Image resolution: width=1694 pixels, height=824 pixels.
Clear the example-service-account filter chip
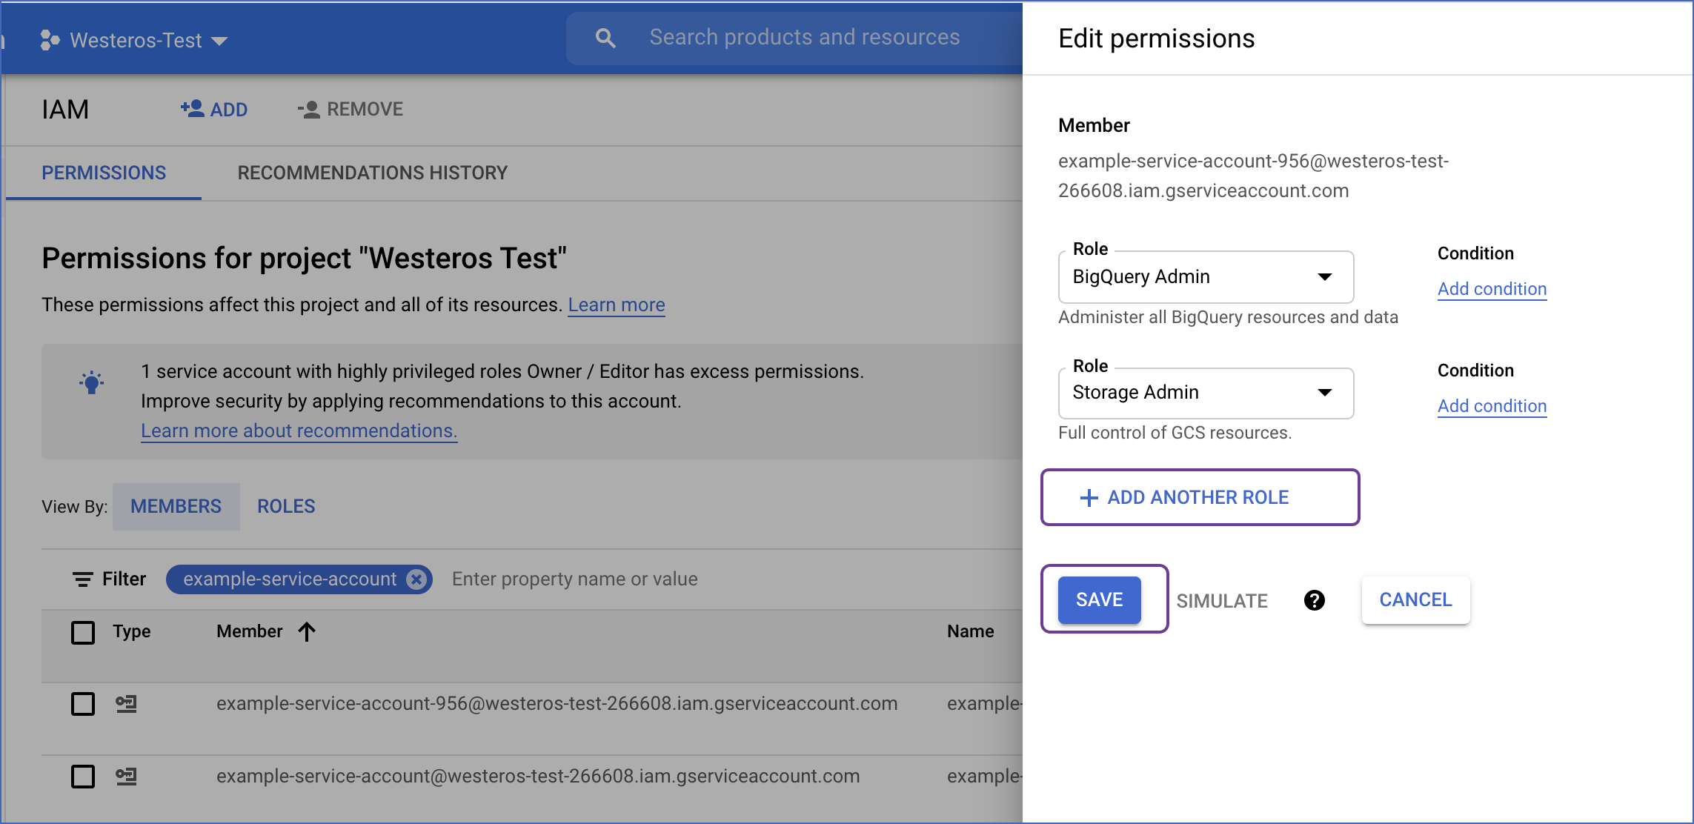416,579
